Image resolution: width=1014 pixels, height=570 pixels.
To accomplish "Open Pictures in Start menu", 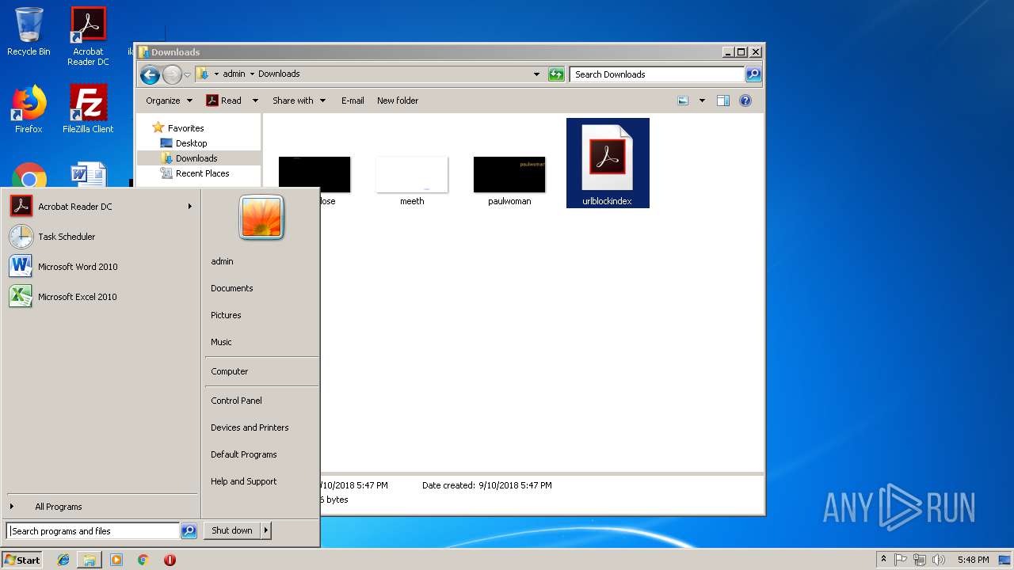I will click(226, 315).
